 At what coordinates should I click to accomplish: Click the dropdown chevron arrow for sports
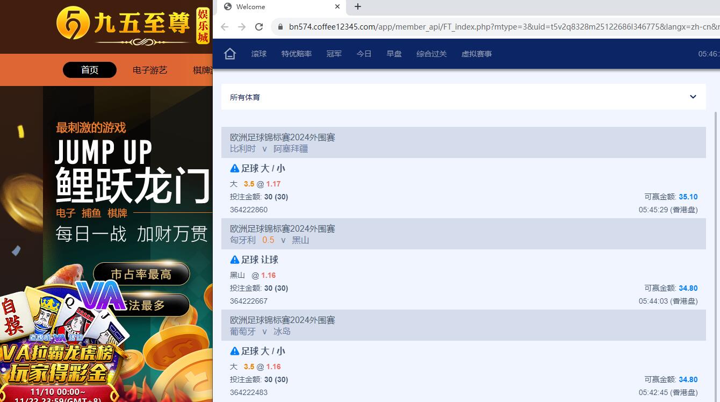(693, 97)
